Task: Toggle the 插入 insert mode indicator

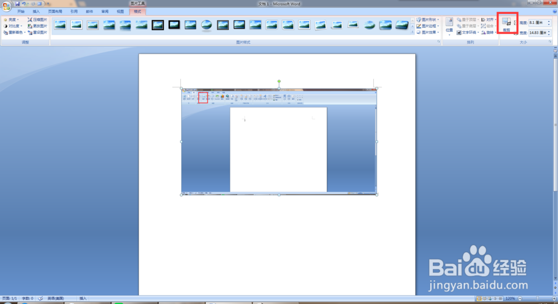Action: [x=83, y=298]
